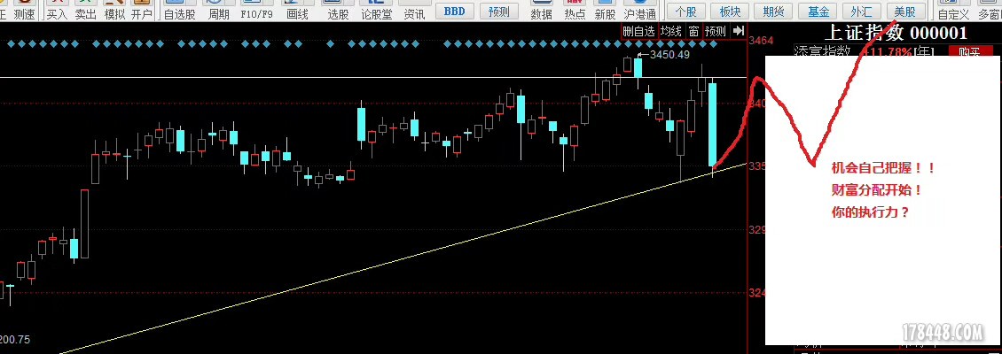Switch to the 板块 sector tab
Screen dimensions: 1002x354
[x=730, y=12]
